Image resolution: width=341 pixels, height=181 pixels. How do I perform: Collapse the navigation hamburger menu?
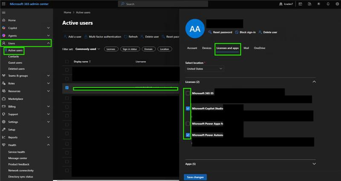point(3,13)
